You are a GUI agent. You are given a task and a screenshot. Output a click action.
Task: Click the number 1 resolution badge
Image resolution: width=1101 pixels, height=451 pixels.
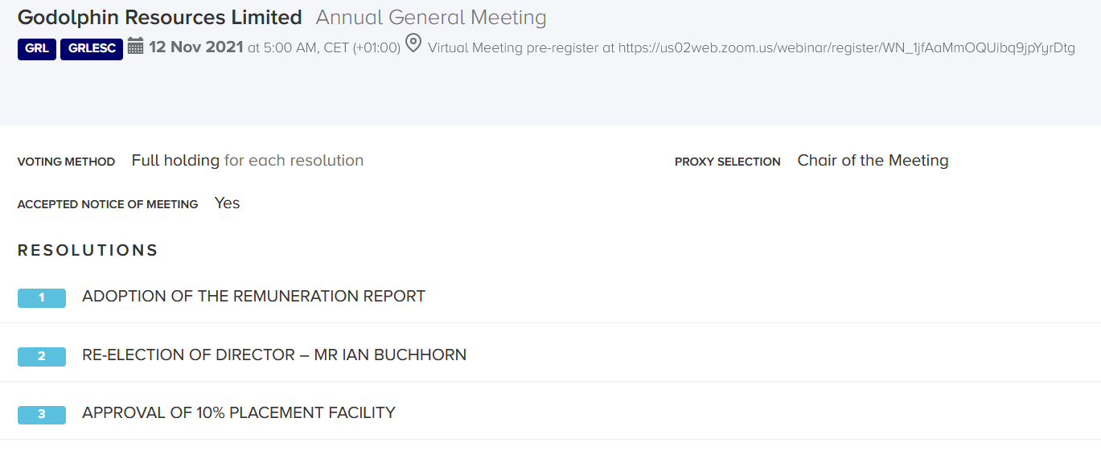tap(42, 298)
